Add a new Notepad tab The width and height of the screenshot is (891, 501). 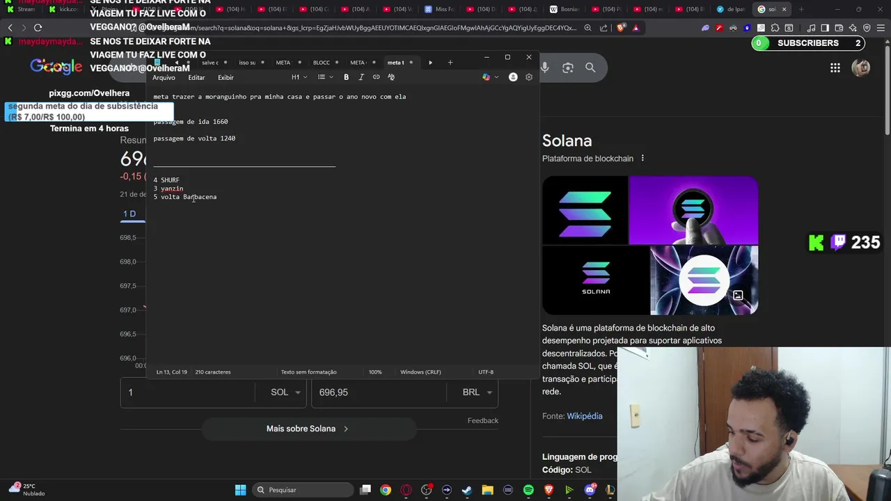(x=450, y=63)
